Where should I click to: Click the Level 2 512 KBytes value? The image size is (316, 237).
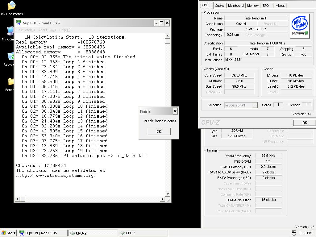(x=296, y=86)
